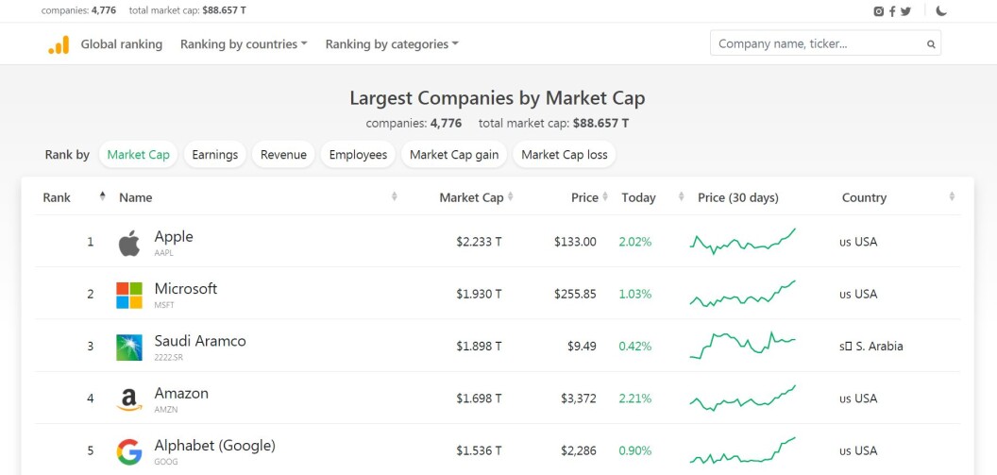The width and height of the screenshot is (997, 475).
Task: Click the Saudi Aramco logo icon
Action: [x=129, y=348]
